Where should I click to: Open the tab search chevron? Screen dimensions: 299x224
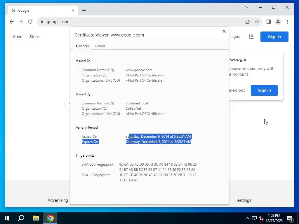246,7
